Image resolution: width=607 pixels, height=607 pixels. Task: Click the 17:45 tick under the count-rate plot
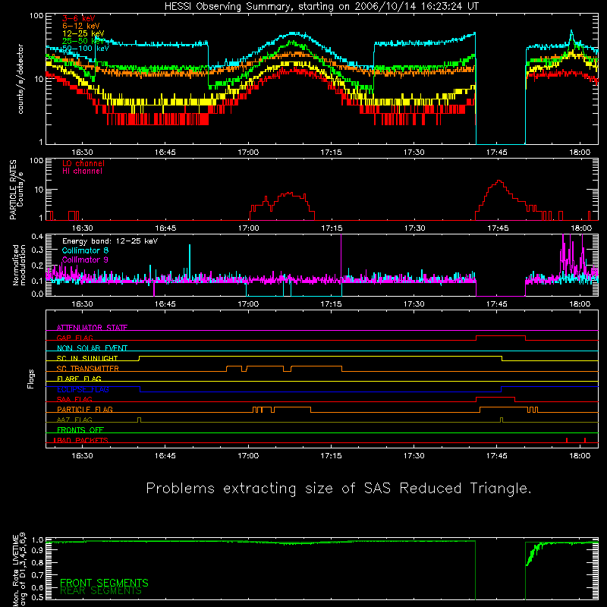coord(497,153)
